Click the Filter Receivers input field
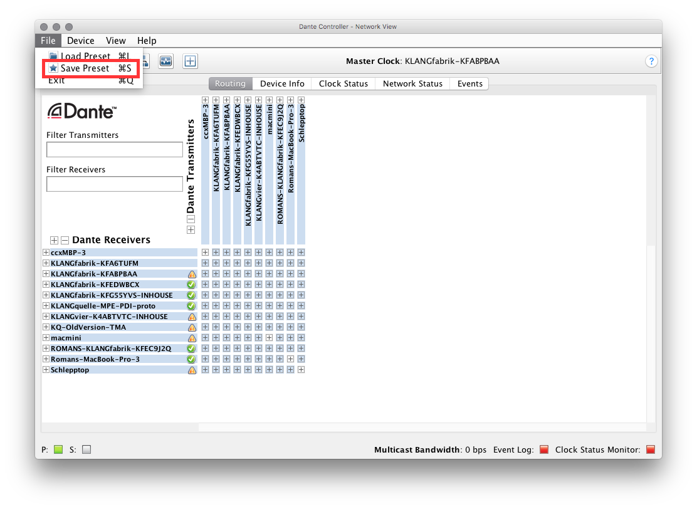This screenshot has width=697, height=509. point(115,184)
